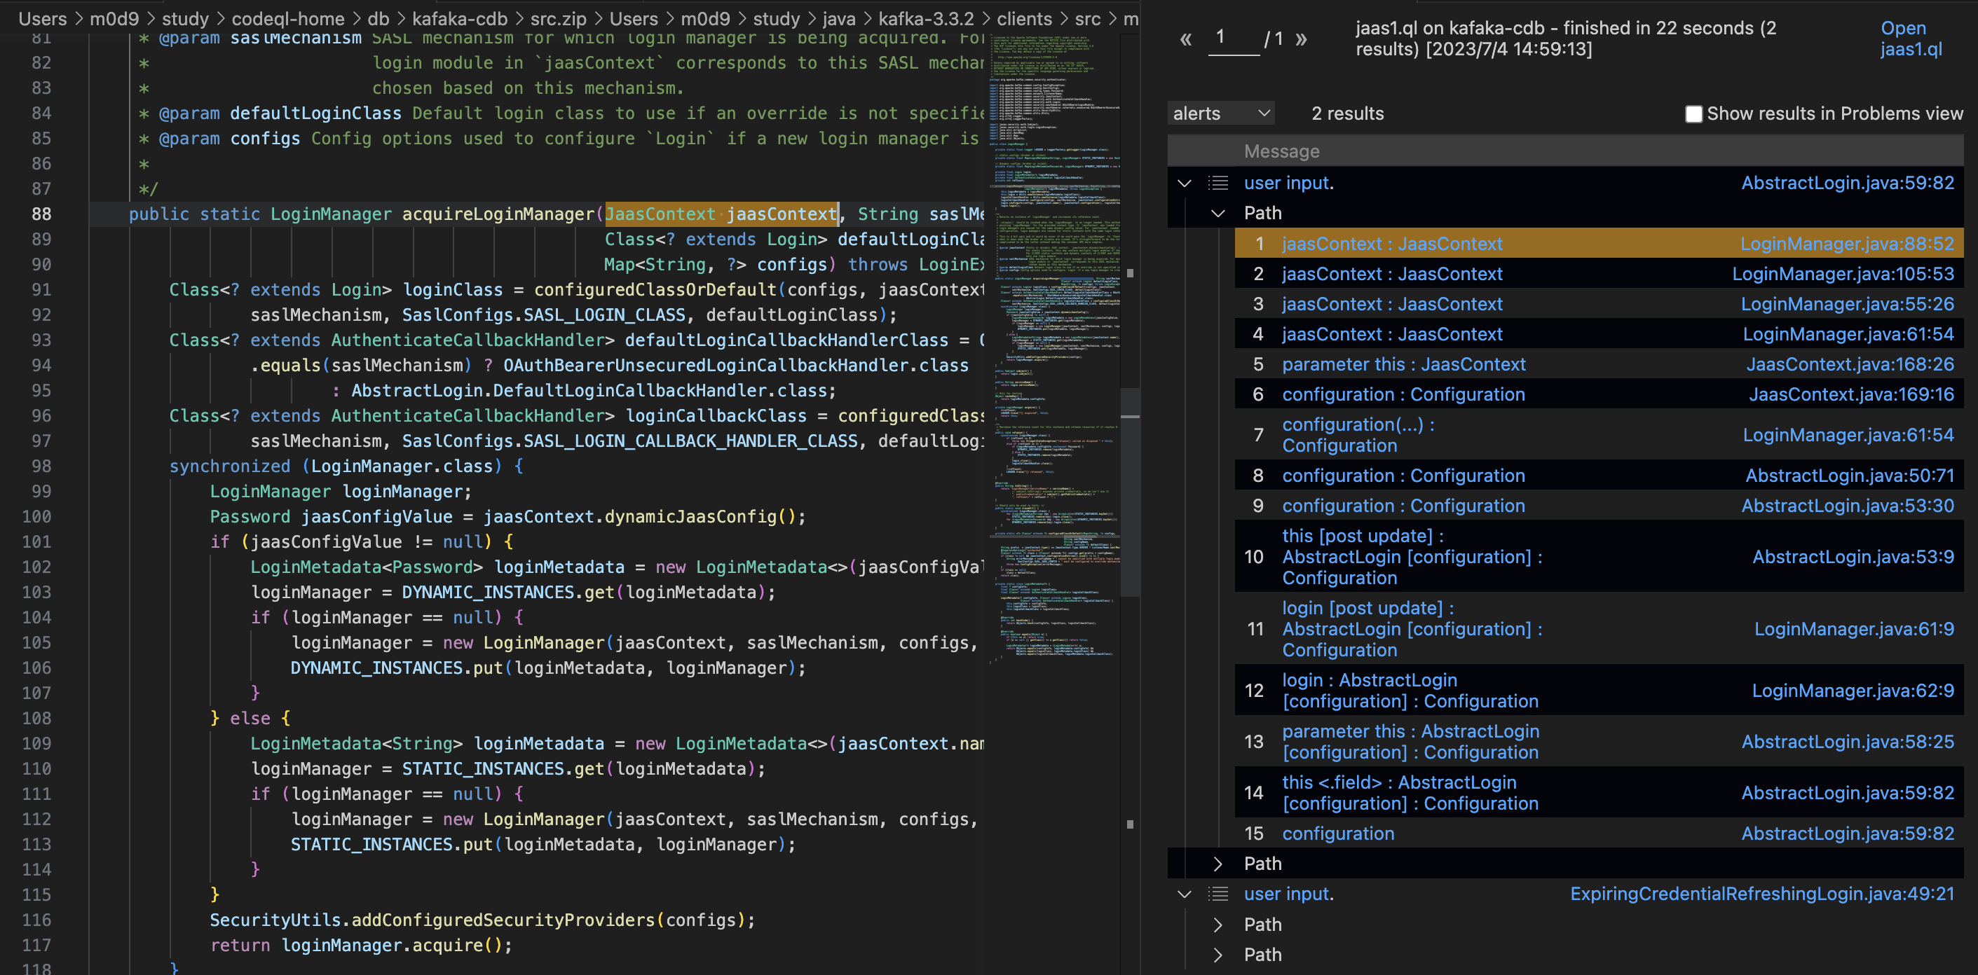
Task: Select path step 5 parameter this : JaasContext
Action: tap(1404, 364)
